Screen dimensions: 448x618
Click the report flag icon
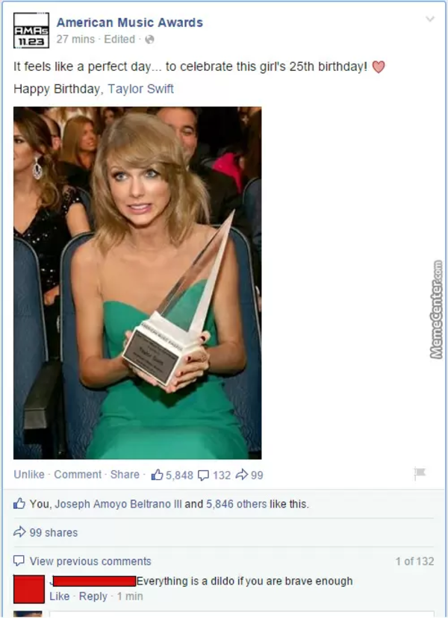(420, 472)
